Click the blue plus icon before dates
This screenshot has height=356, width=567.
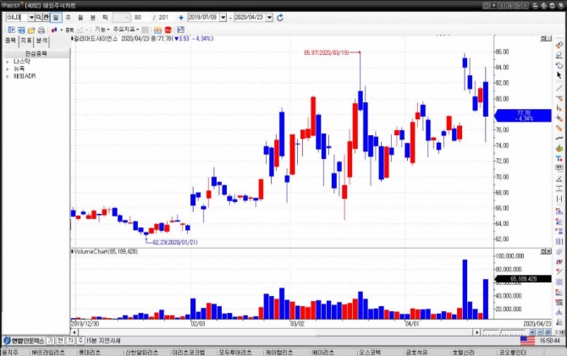[x=181, y=18]
